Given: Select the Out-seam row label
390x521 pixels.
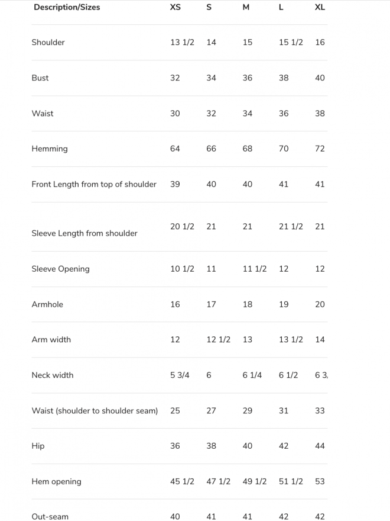Looking at the screenshot, I should 50,517.
